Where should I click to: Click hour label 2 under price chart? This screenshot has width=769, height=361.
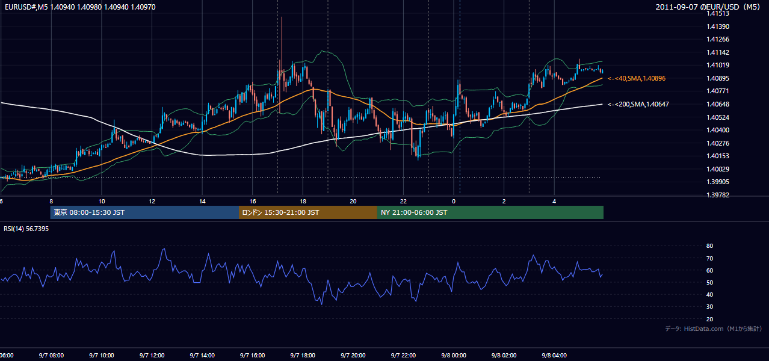(504, 201)
